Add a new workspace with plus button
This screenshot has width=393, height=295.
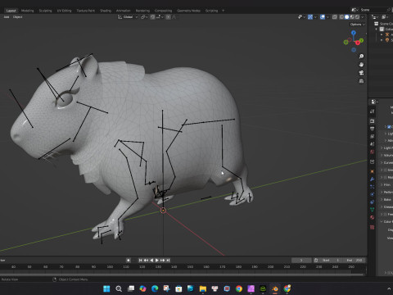[223, 11]
